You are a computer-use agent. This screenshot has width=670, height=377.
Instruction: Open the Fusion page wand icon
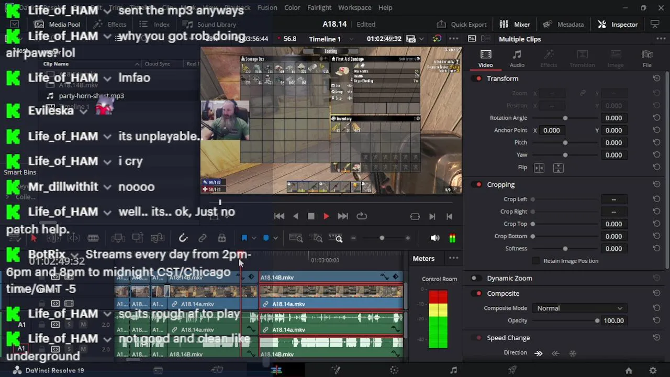pyautogui.click(x=336, y=370)
